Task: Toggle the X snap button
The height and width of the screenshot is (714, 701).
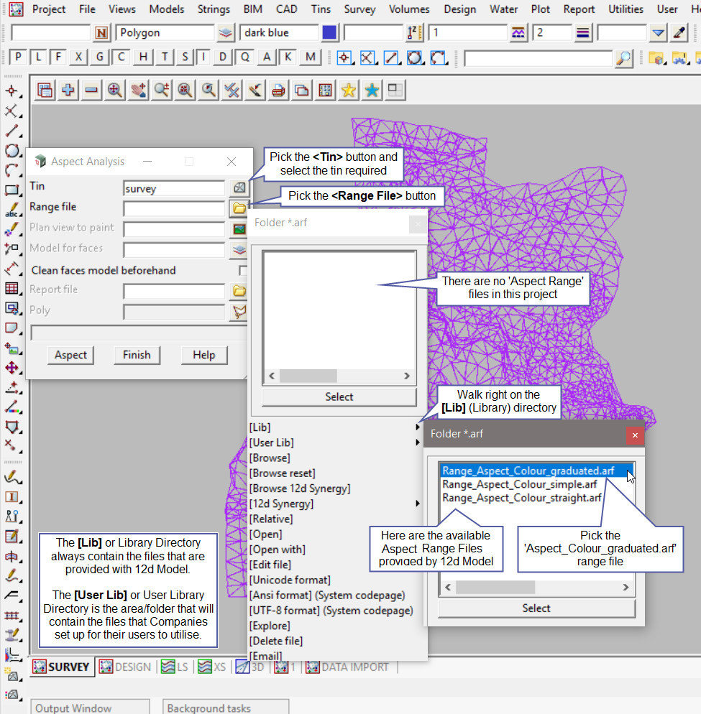Action: pyautogui.click(x=79, y=57)
